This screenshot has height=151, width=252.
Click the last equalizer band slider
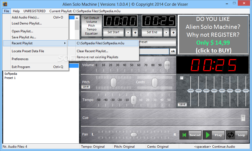coord(246,91)
